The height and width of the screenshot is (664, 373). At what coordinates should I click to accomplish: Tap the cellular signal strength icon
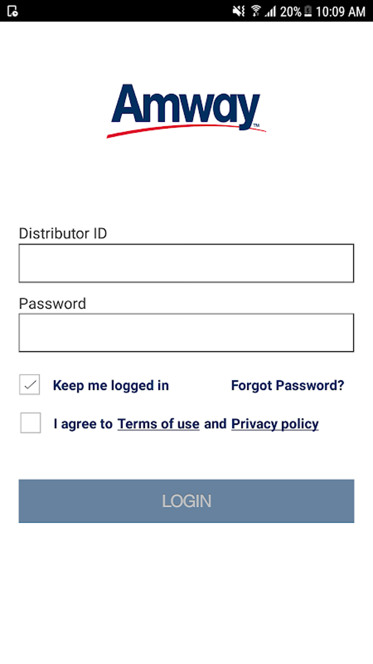click(x=270, y=12)
